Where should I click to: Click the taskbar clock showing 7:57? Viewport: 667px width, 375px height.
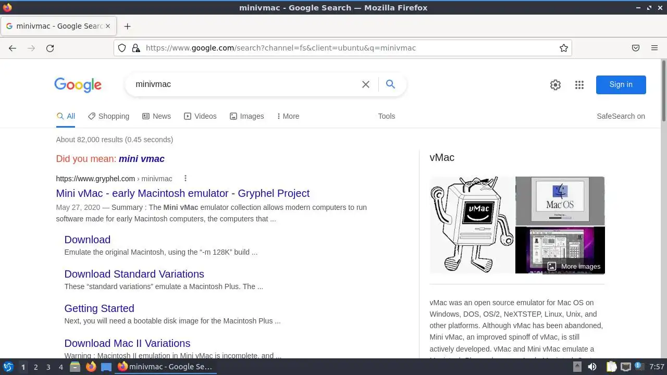click(657, 367)
